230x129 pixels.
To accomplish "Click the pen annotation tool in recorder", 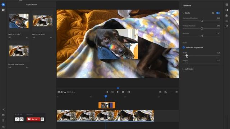I will pyautogui.click(x=17, y=119).
